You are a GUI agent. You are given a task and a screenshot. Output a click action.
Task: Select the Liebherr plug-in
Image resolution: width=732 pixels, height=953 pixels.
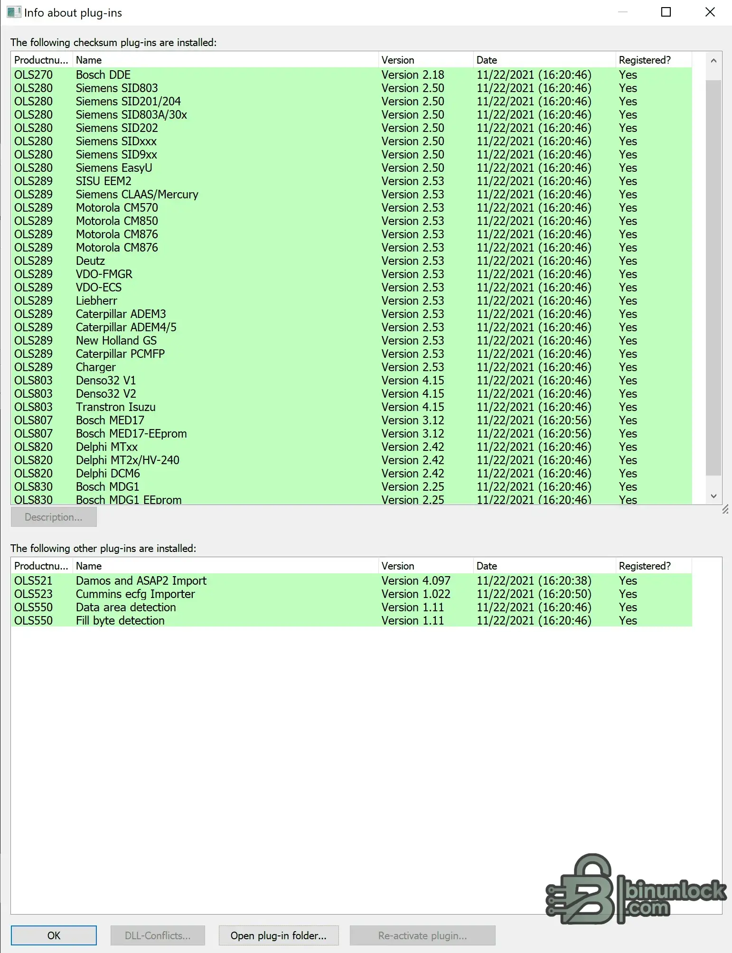tap(351, 300)
